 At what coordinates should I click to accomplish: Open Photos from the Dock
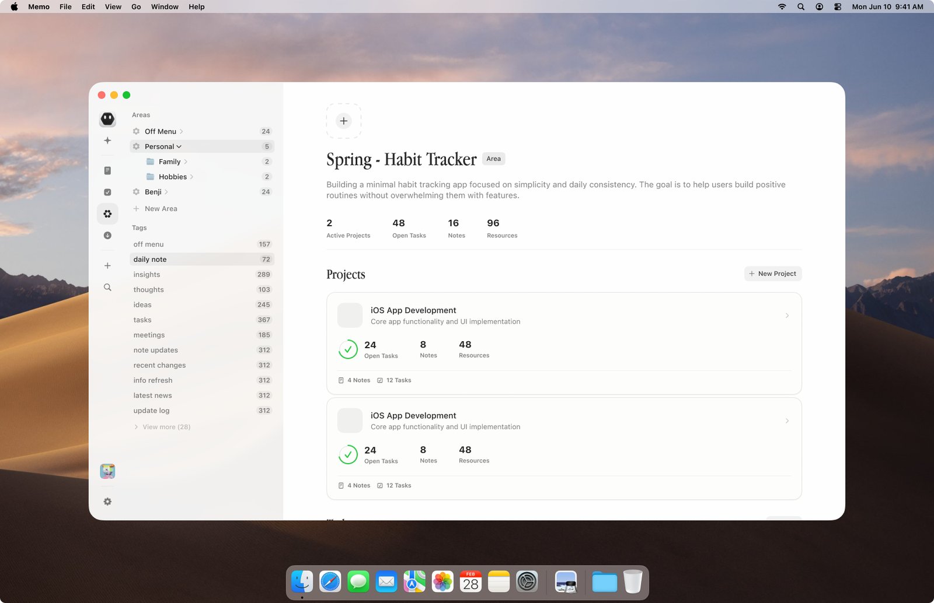[x=442, y=581]
